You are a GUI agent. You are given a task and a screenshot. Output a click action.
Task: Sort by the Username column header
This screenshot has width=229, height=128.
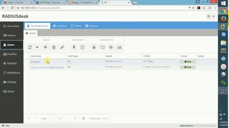(48, 56)
